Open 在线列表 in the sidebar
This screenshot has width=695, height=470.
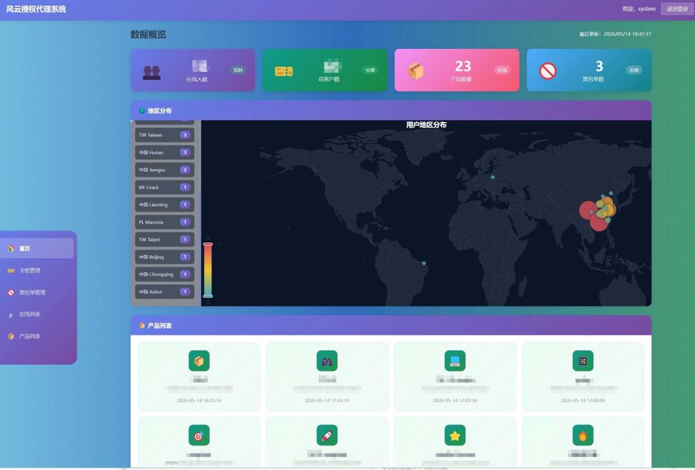(37, 314)
